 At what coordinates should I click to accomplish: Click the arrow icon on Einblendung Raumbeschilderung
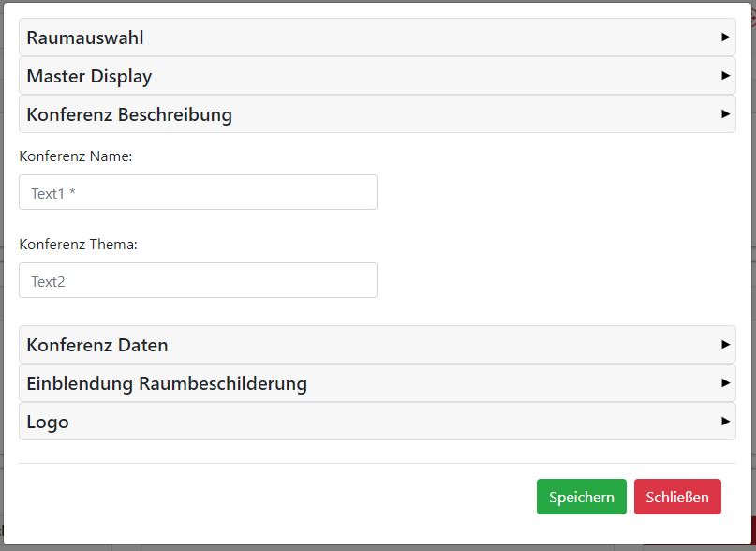(x=725, y=383)
